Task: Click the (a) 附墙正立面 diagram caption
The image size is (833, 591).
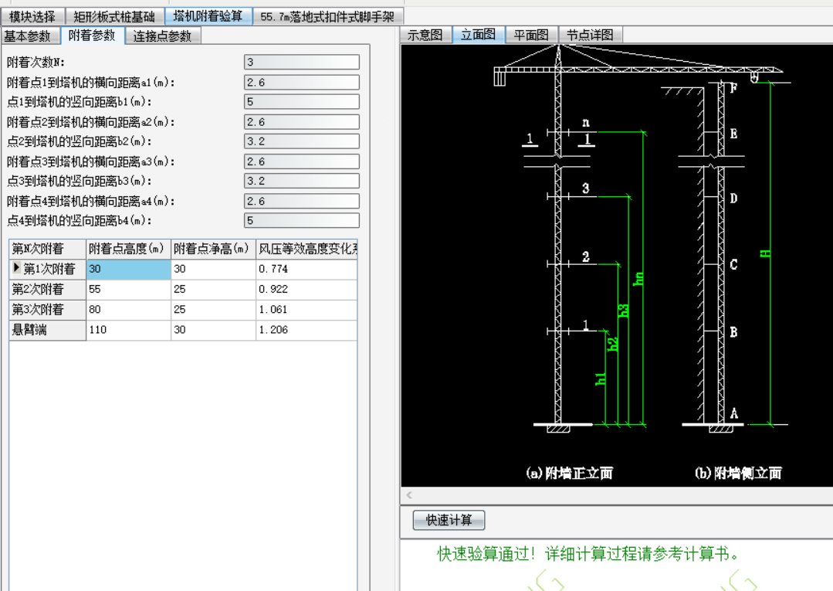Action: [569, 473]
